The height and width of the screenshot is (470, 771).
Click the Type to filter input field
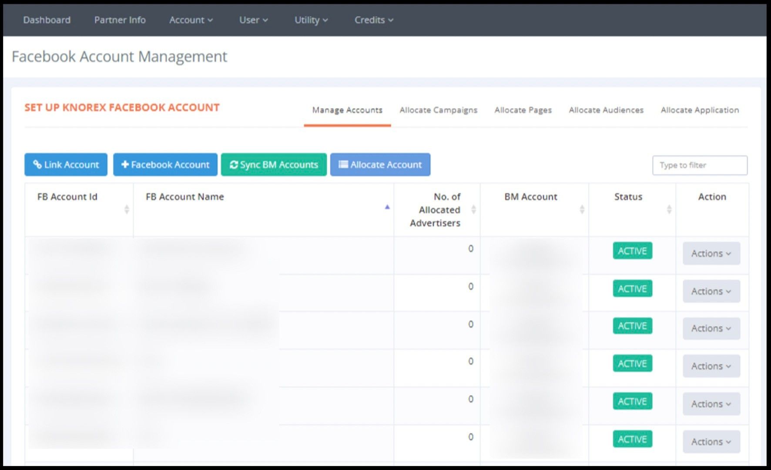click(x=699, y=165)
